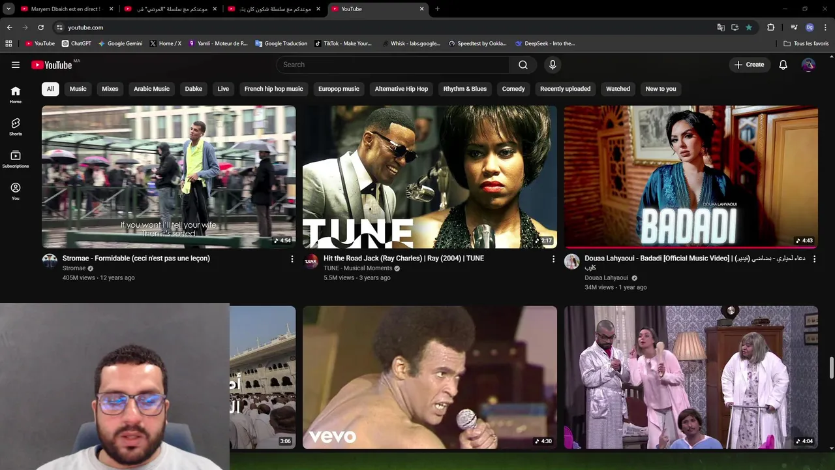Select the French hip hop music chip
The height and width of the screenshot is (470, 835).
274,89
